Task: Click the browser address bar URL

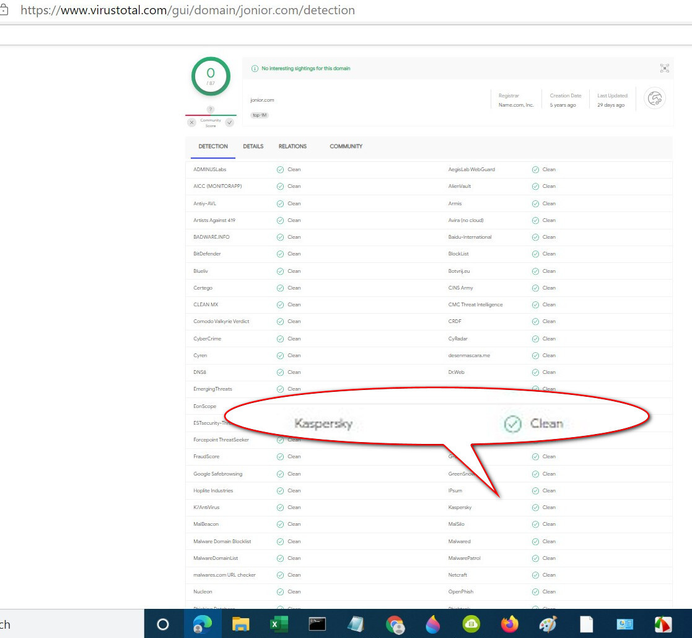Action: 188,11
